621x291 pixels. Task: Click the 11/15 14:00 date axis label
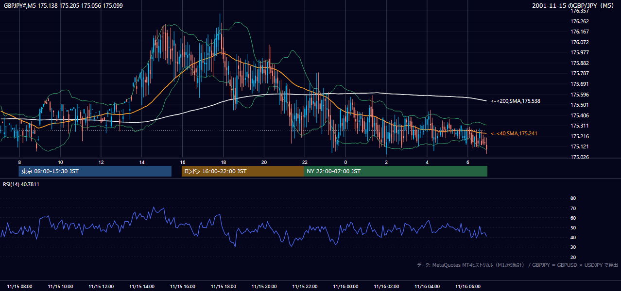point(142,286)
